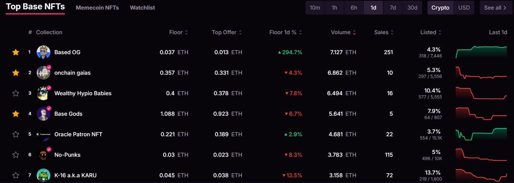Sort by Volume column
Screen dimensions: 514x183
coord(344,32)
